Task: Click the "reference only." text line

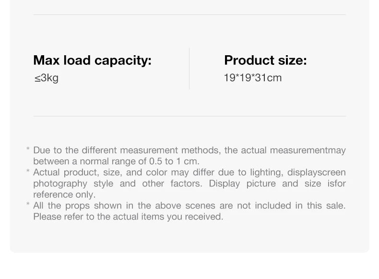Action: (64, 194)
